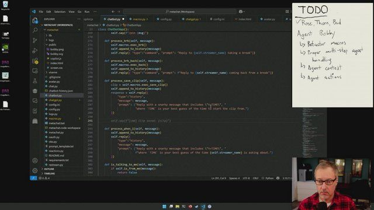Open the Source Control view
The height and width of the screenshot is (210, 374).
(x=35, y=40)
